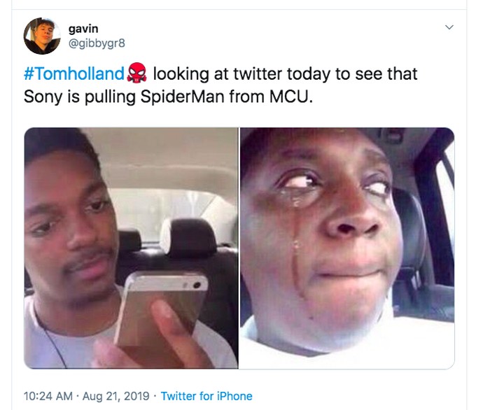The height and width of the screenshot is (410, 490).
Task: Click the @gibbygr8 handle
Action: point(97,41)
